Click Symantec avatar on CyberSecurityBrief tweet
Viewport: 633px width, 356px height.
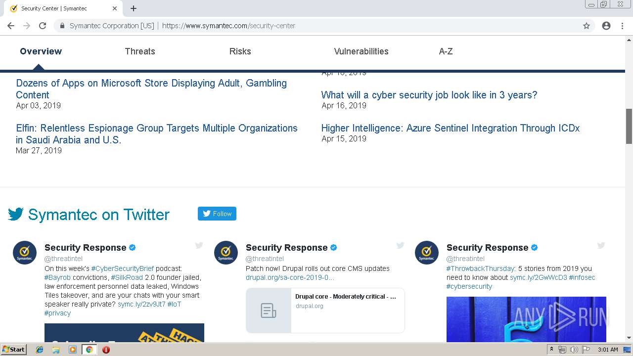point(25,253)
